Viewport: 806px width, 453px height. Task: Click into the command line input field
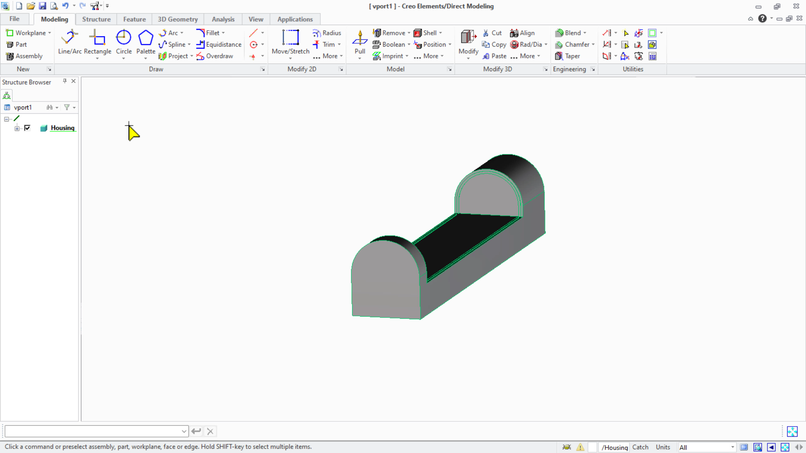(93, 431)
